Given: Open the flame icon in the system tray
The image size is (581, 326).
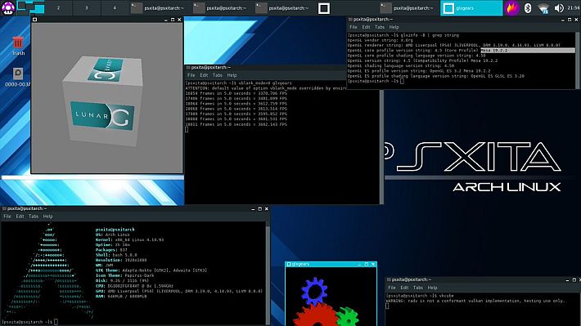Looking at the screenshot, I should [511, 8].
